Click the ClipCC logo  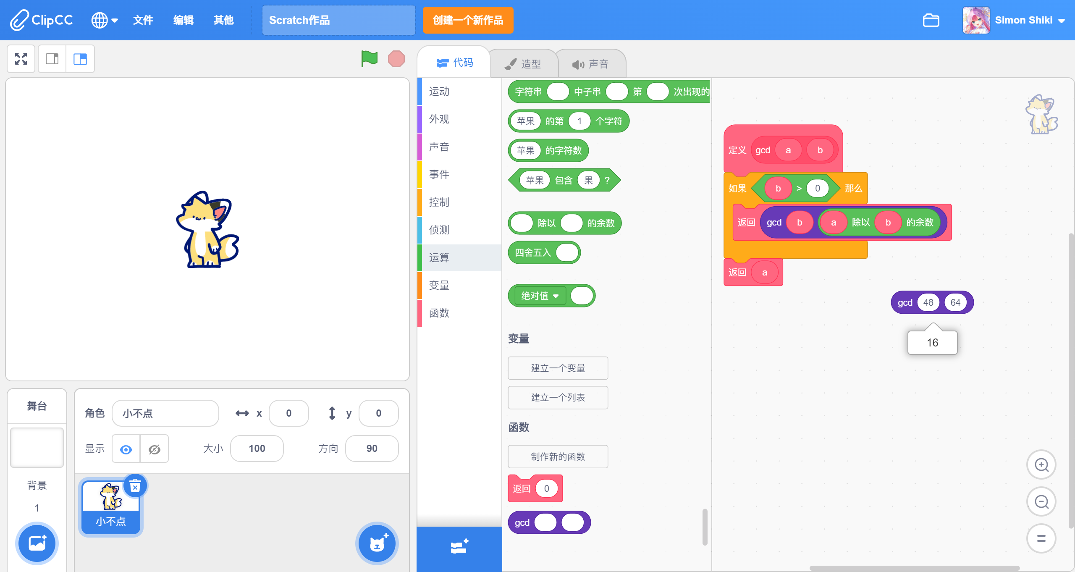click(x=42, y=20)
